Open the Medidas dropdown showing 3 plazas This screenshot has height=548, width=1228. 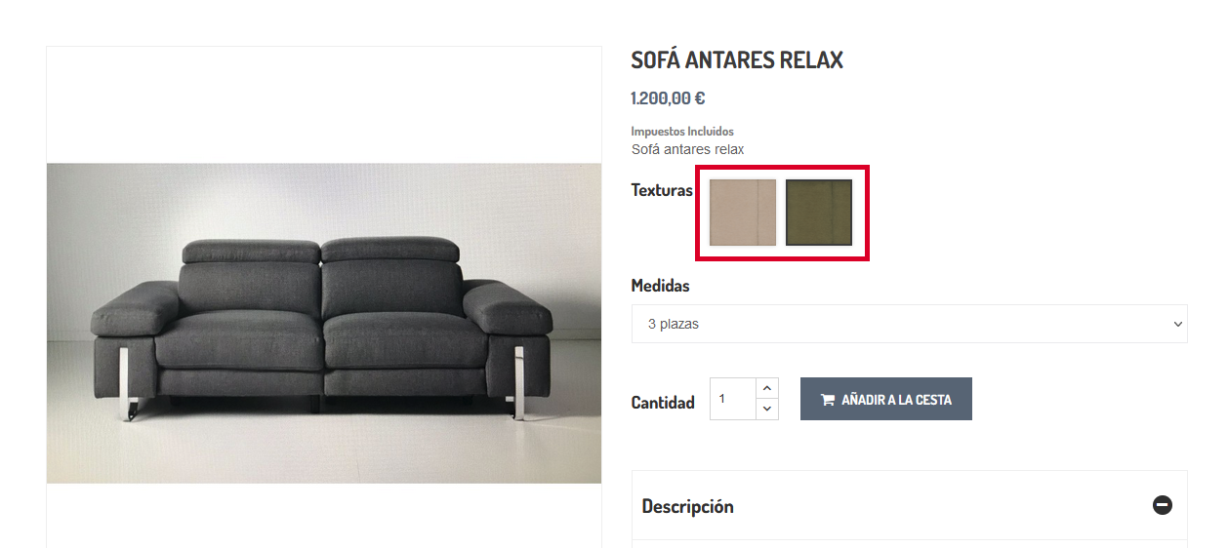point(909,324)
